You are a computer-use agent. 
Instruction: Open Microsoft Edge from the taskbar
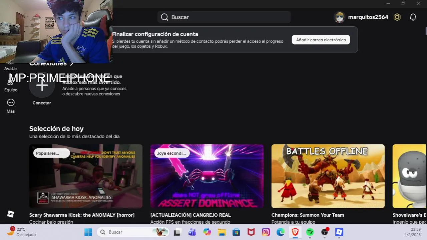[281, 232]
